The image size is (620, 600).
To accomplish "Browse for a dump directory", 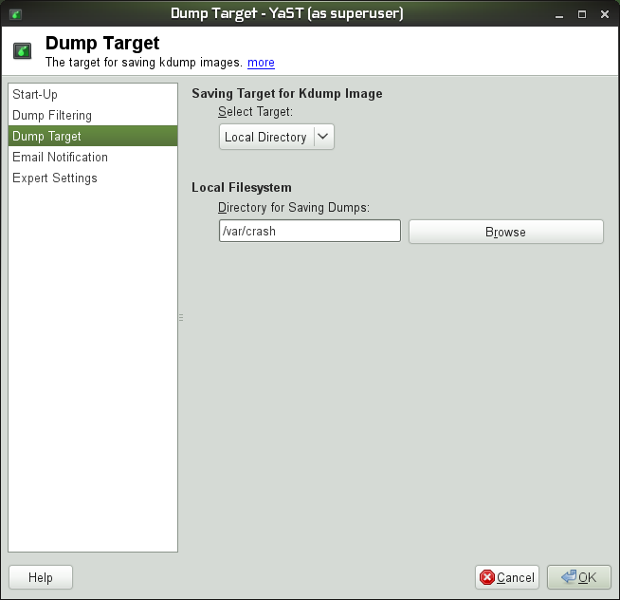I will 505,232.
